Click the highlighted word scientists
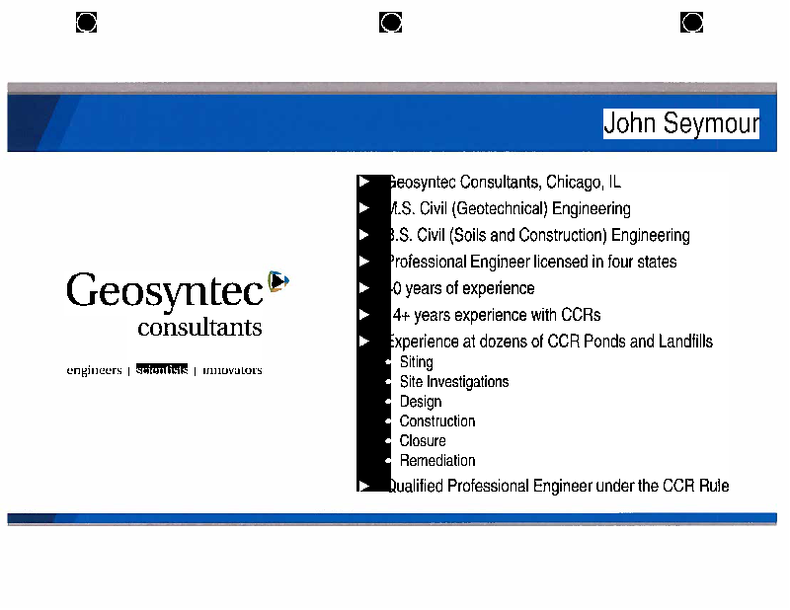 (x=162, y=370)
